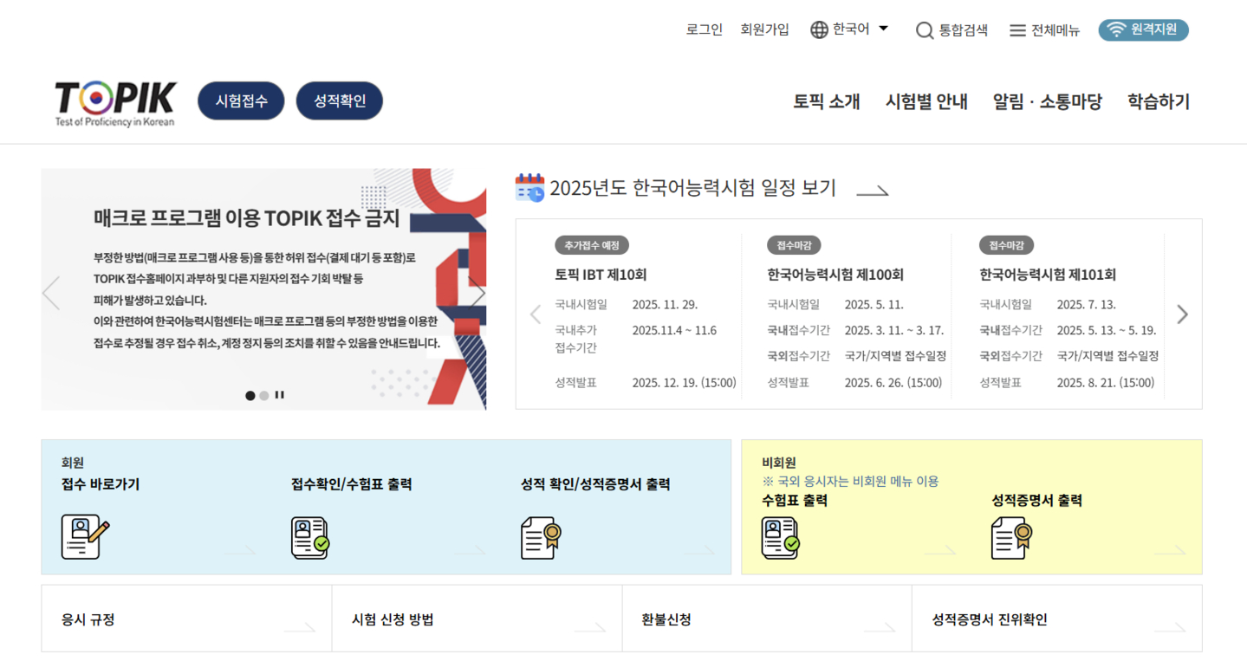Open the 시험별 안내 menu

tap(926, 100)
